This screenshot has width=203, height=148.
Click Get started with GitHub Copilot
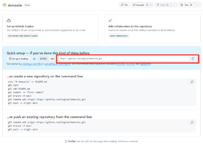(x=23, y=36)
